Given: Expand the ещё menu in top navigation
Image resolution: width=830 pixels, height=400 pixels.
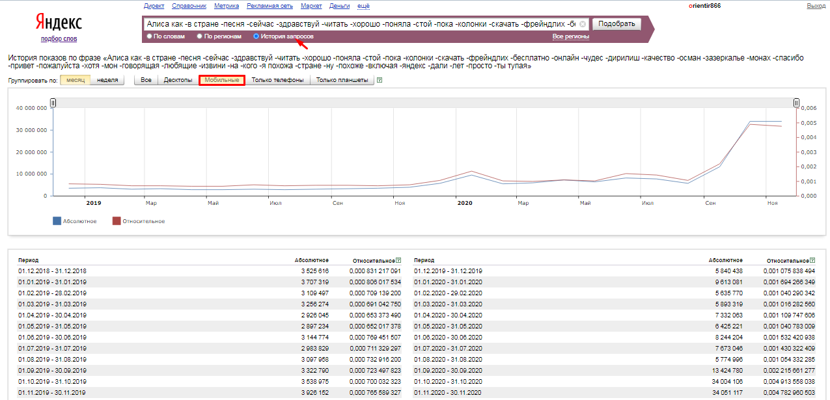Looking at the screenshot, I should pos(364,6).
